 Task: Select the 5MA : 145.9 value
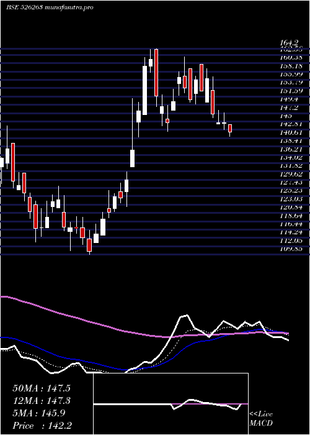[39, 413]
